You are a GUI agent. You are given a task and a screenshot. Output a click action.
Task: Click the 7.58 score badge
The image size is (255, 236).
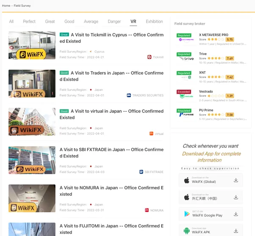click(x=230, y=115)
